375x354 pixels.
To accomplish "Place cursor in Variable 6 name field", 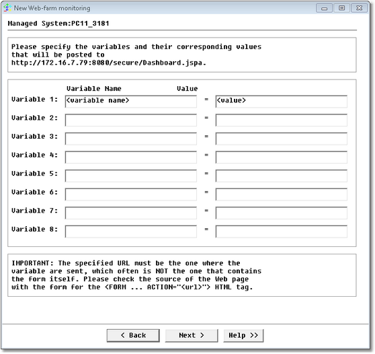I will tap(131, 194).
